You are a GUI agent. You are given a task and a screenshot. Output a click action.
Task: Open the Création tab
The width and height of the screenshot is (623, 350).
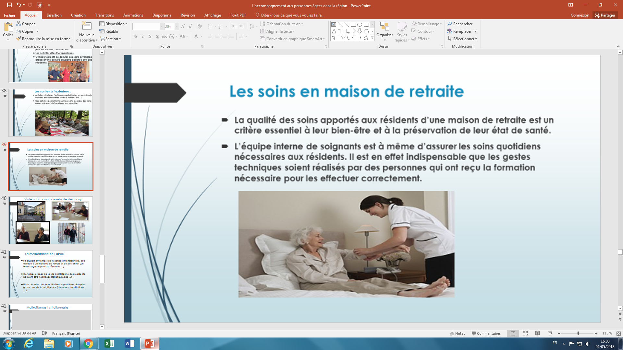(x=78, y=15)
